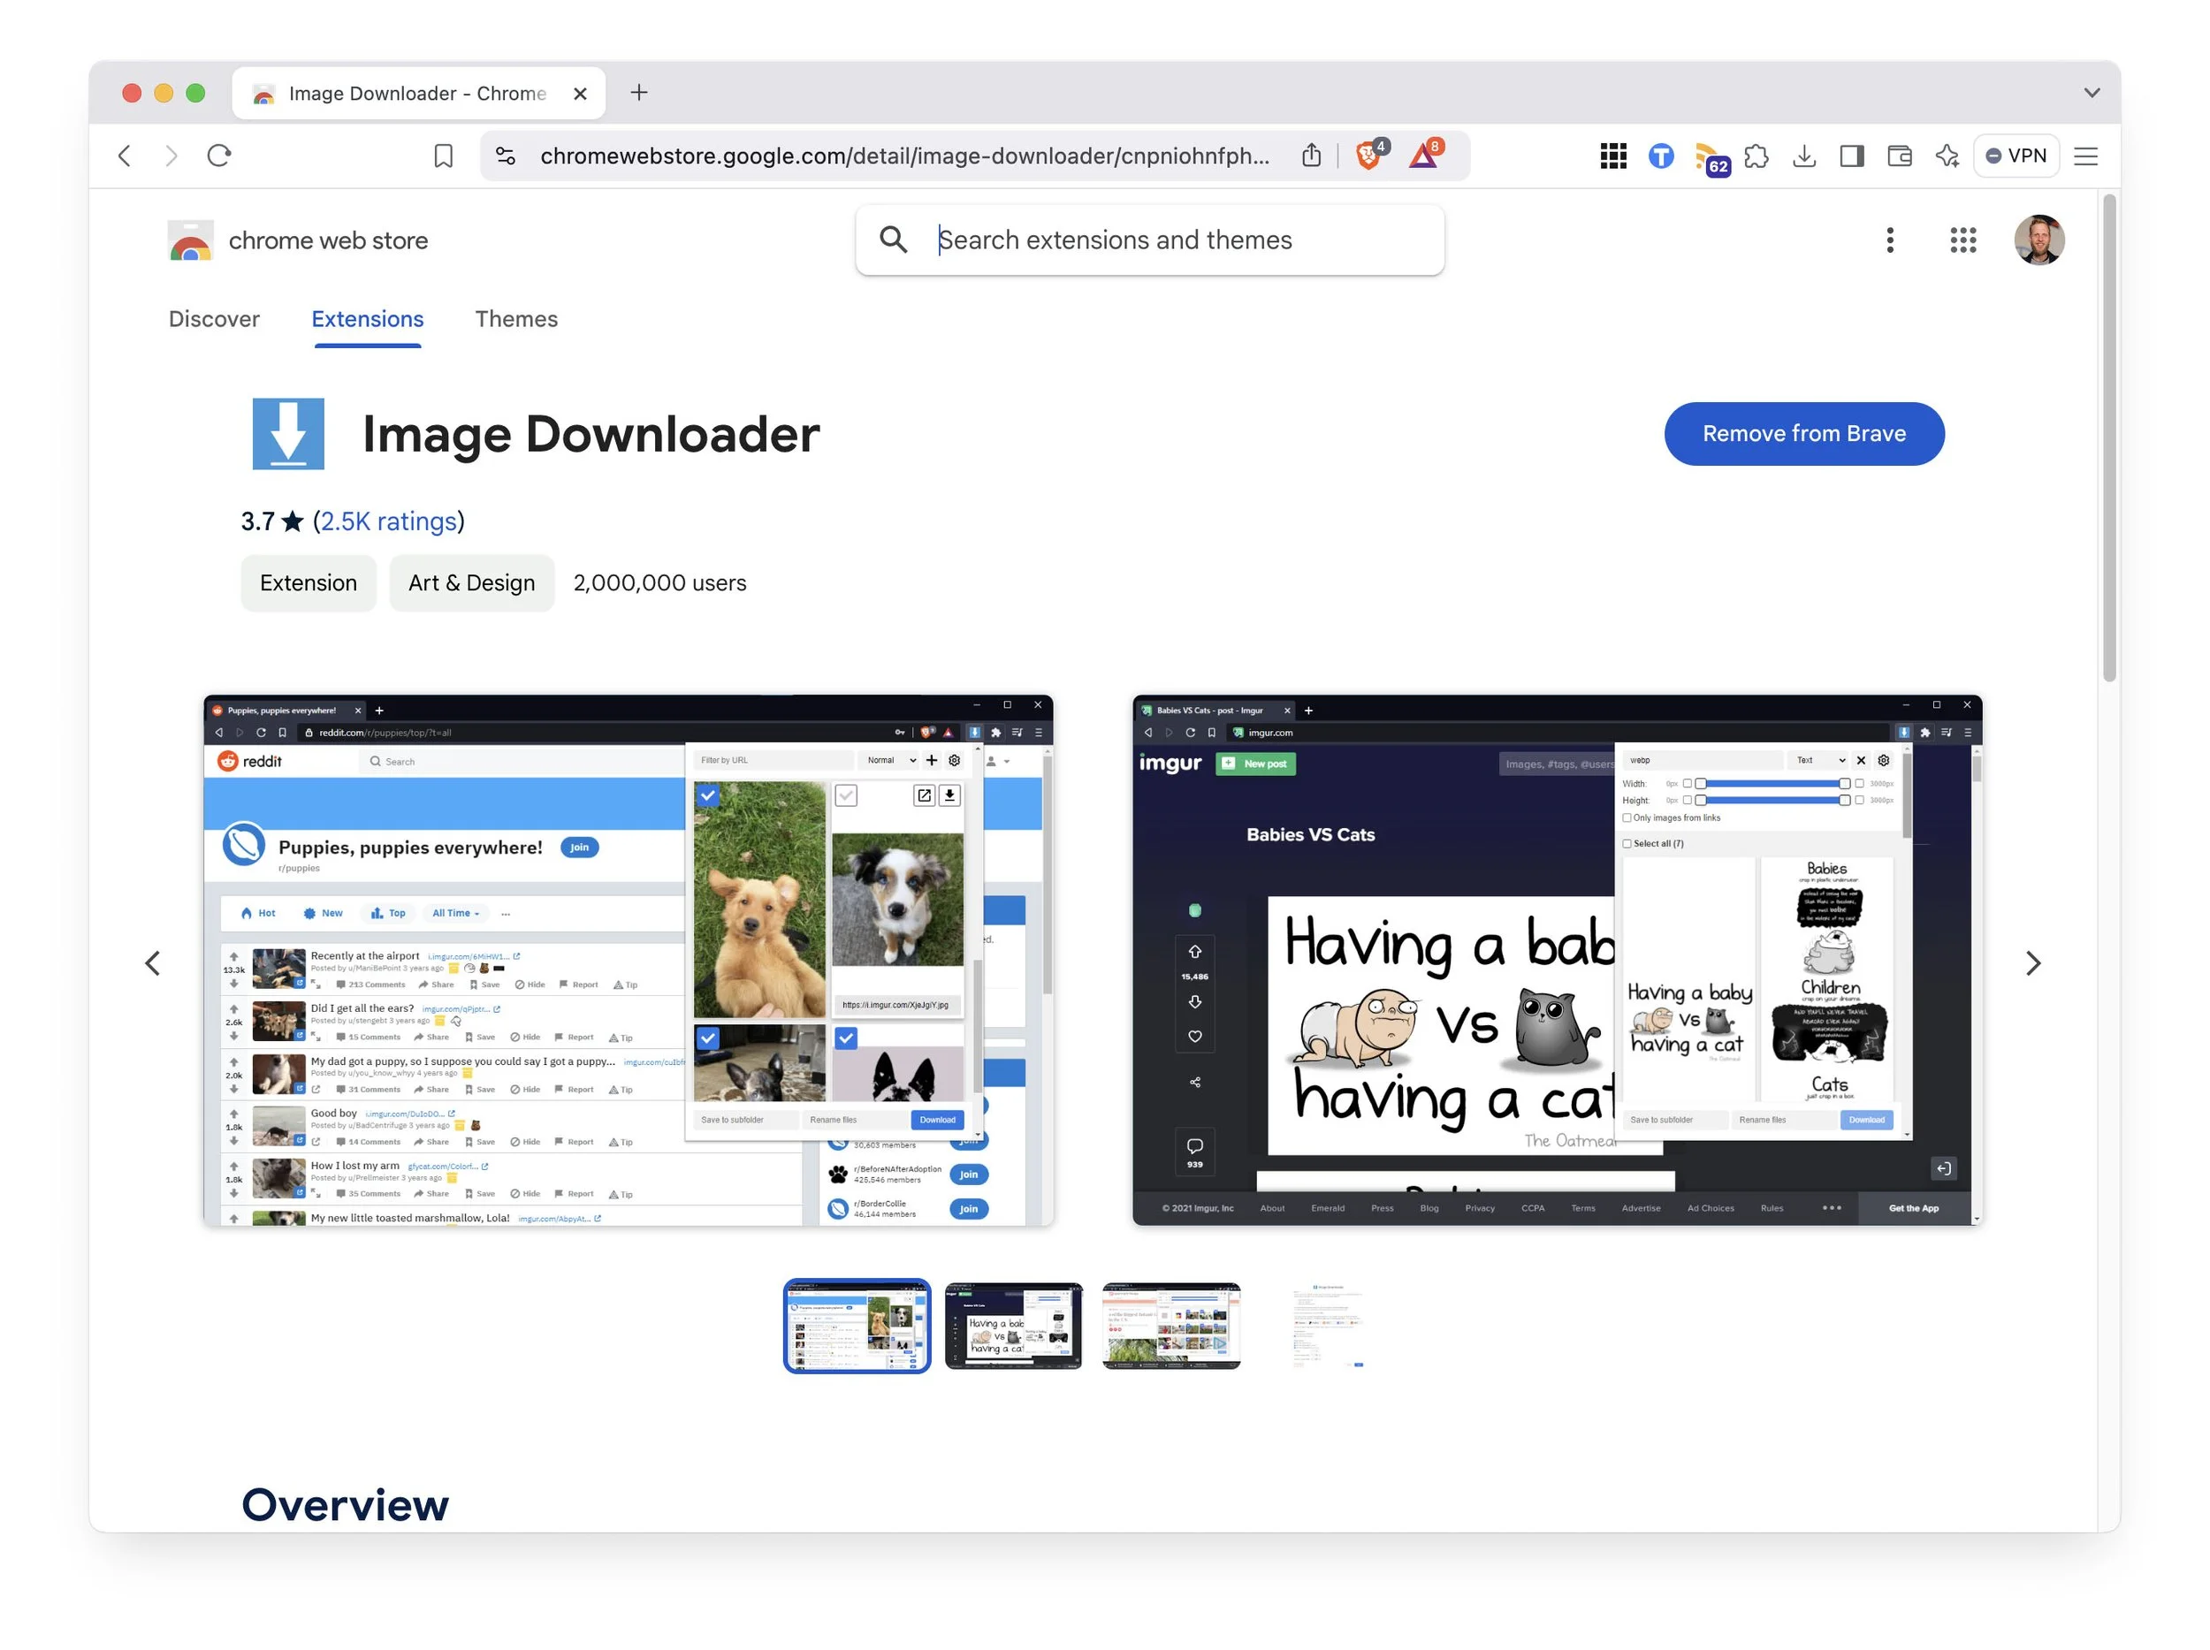Open Google apps grid in web store header

click(1962, 240)
